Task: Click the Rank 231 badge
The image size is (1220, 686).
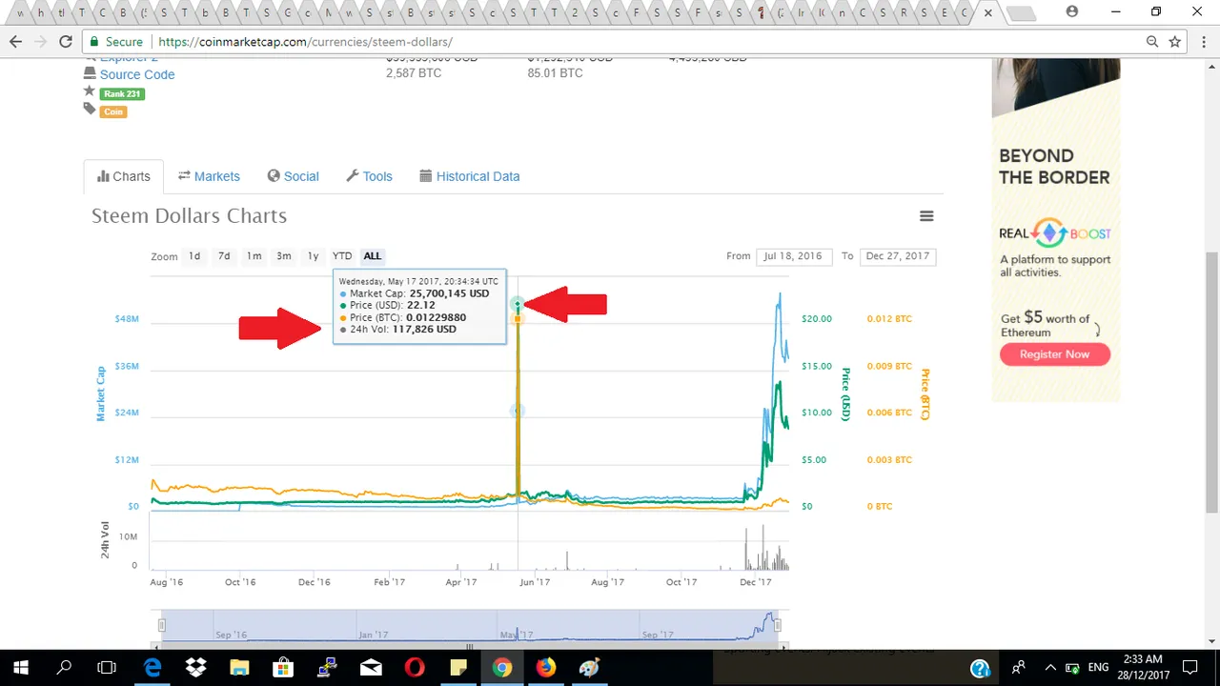Action: 122,93
